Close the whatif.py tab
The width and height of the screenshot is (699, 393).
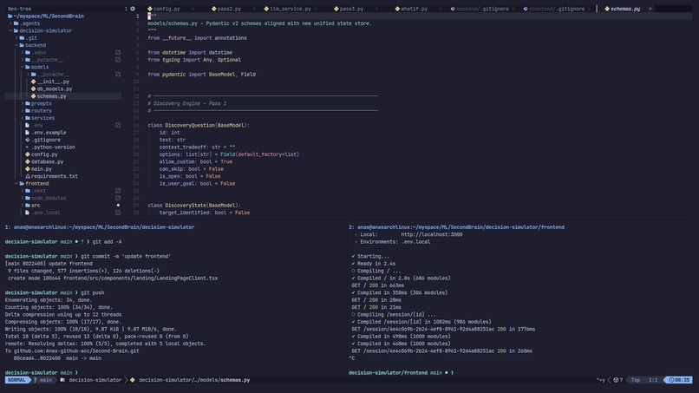[x=440, y=9]
